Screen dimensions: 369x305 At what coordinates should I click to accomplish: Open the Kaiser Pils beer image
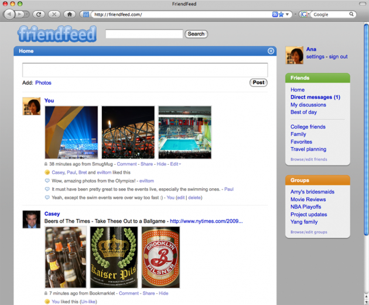[x=114, y=257]
